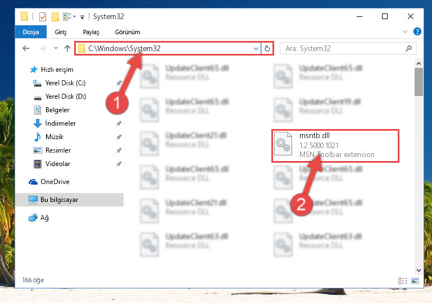The image size is (432, 303).
Task: Click the pin icon beside İndirmeler
Action: 119,123
